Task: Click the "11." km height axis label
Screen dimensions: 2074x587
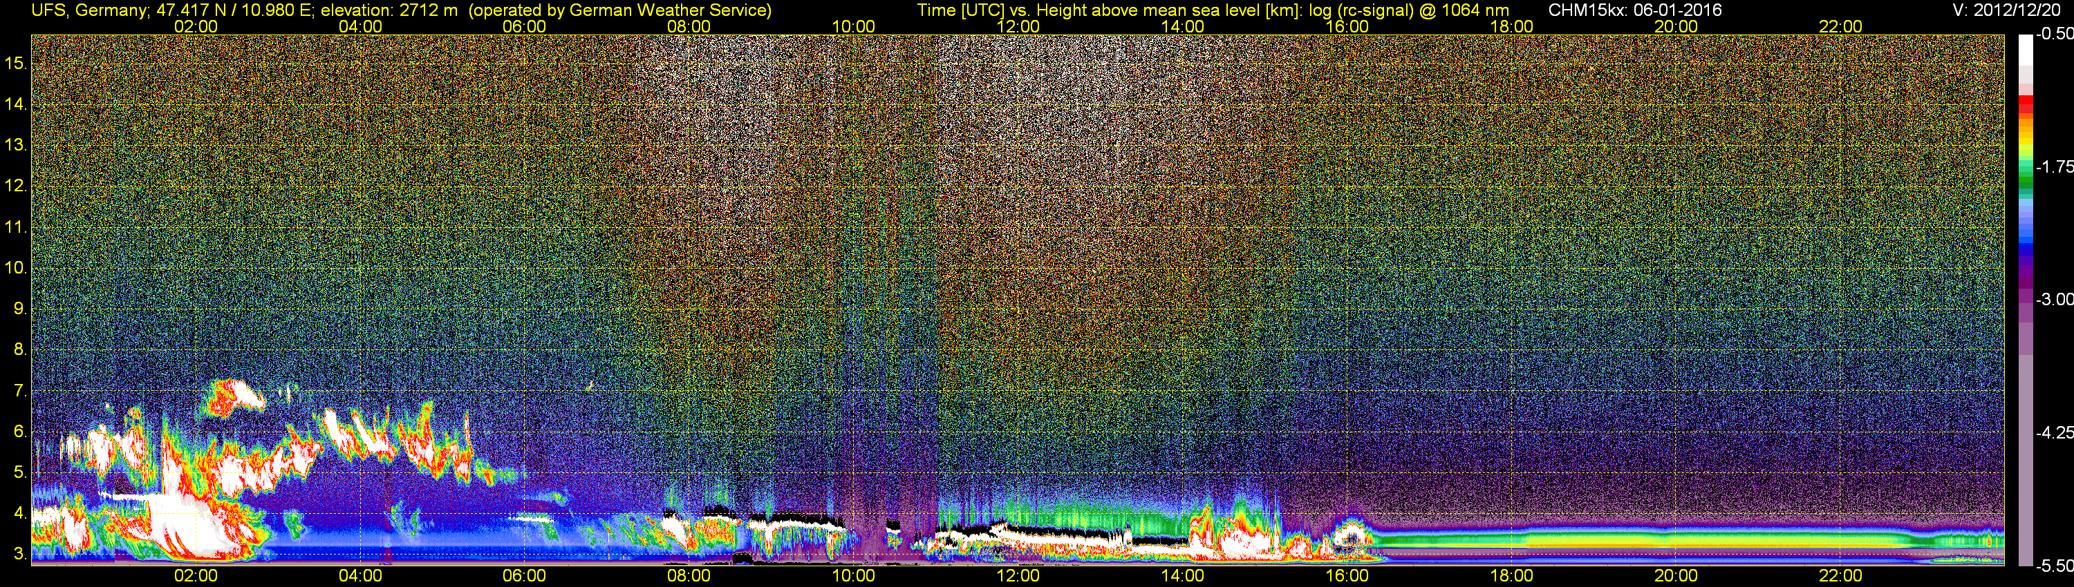Action: 16,227
